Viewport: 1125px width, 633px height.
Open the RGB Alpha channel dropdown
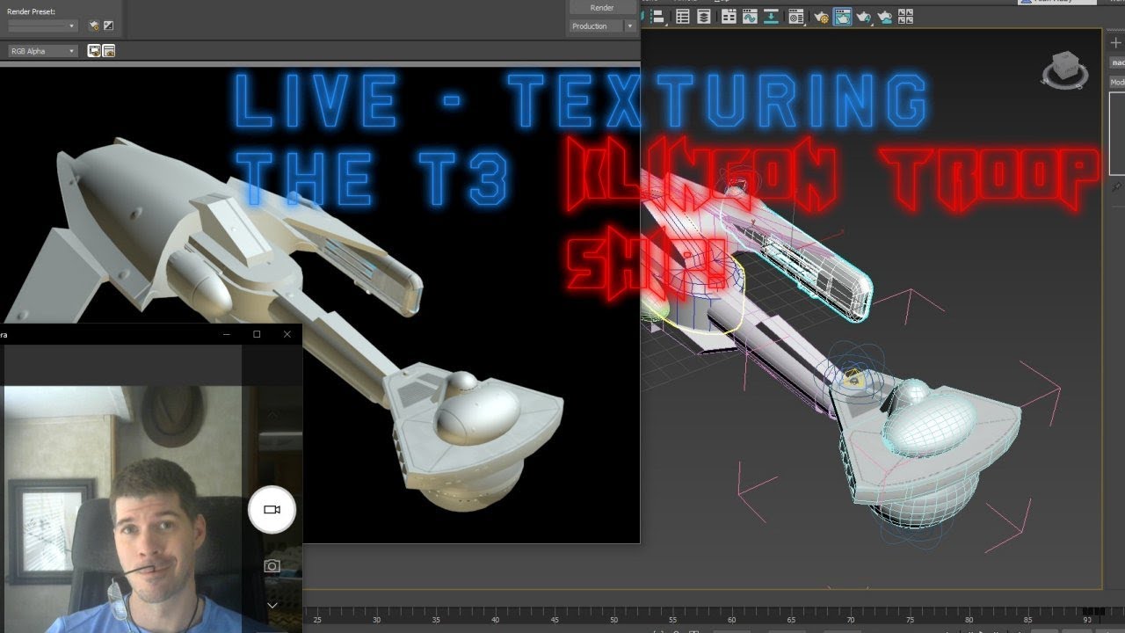pyautogui.click(x=42, y=51)
